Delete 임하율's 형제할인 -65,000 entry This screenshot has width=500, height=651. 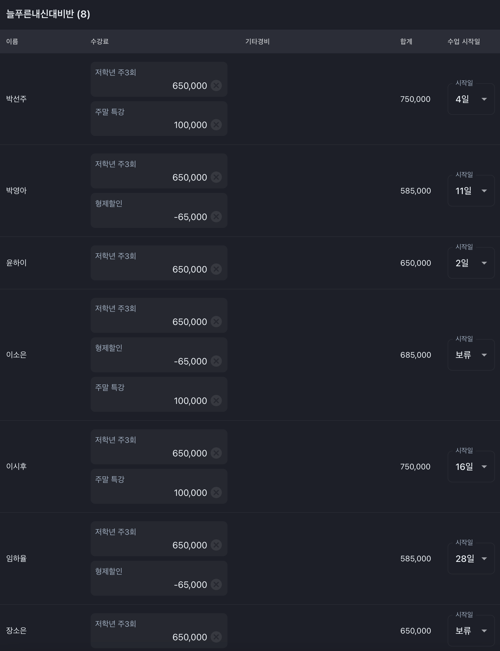(216, 584)
